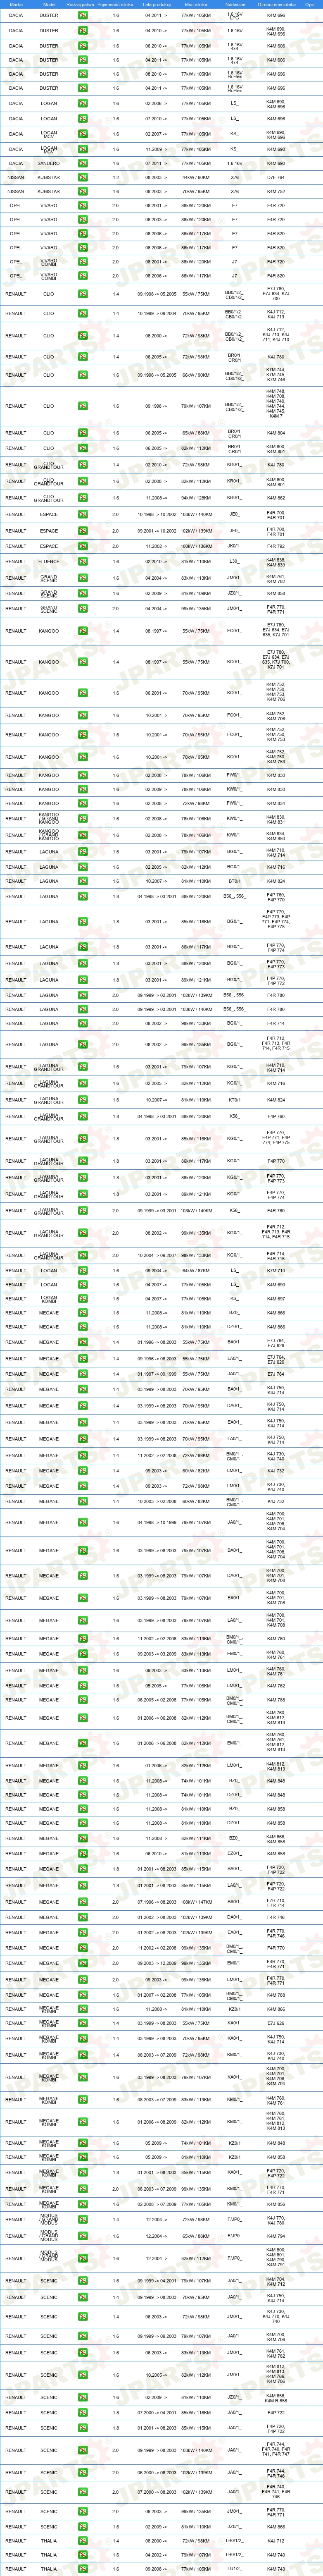The image size is (323, 2576).
Task: Click fuel icon in Modus K4M 794 row
Action: tap(82, 2237)
